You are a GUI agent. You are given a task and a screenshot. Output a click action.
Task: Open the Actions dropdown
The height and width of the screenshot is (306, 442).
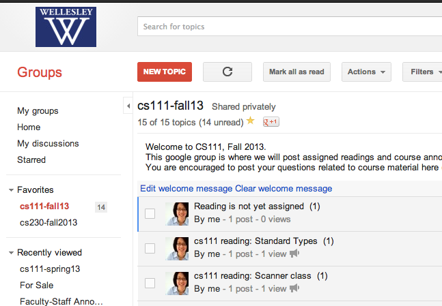[x=366, y=72]
